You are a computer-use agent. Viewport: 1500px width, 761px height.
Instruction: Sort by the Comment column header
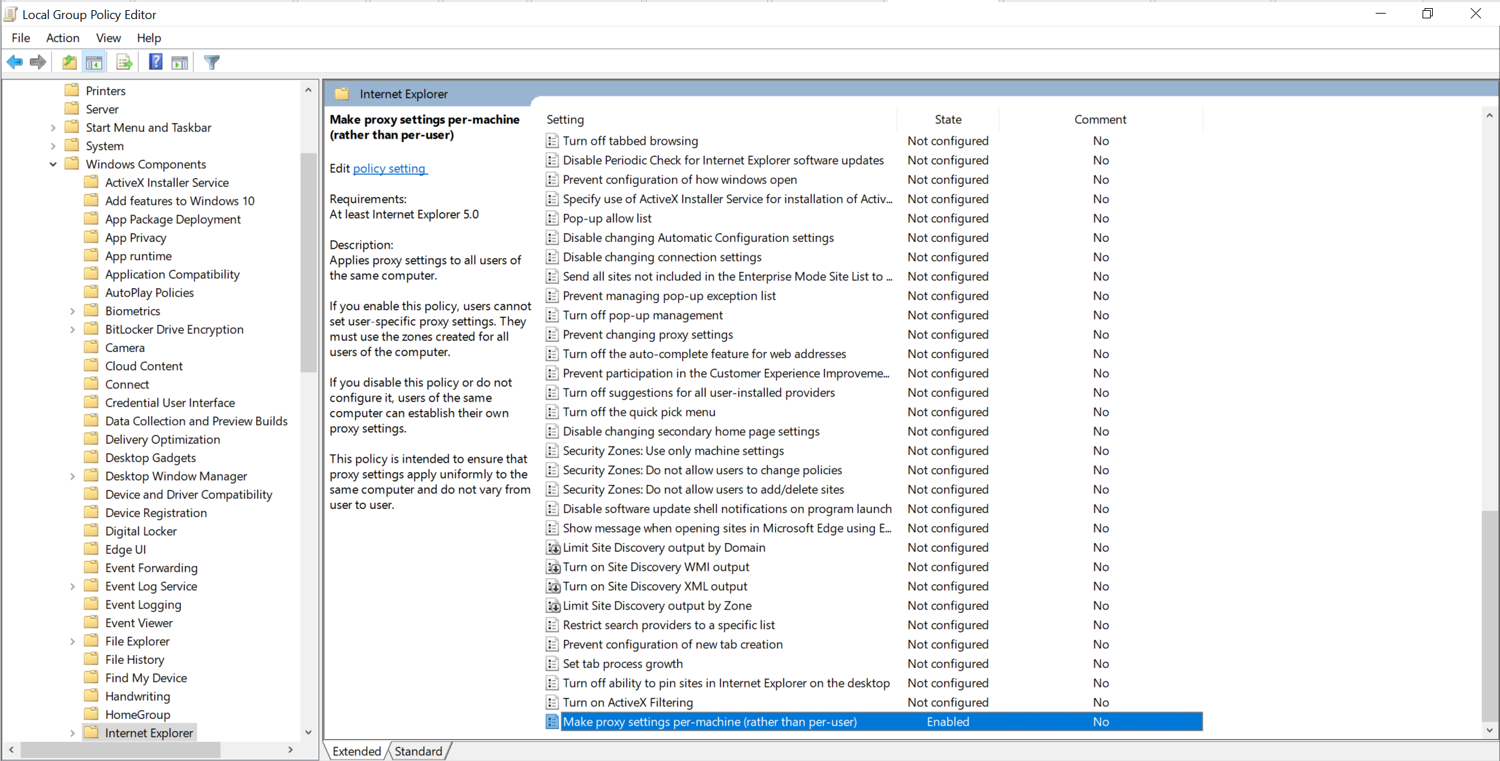1101,119
